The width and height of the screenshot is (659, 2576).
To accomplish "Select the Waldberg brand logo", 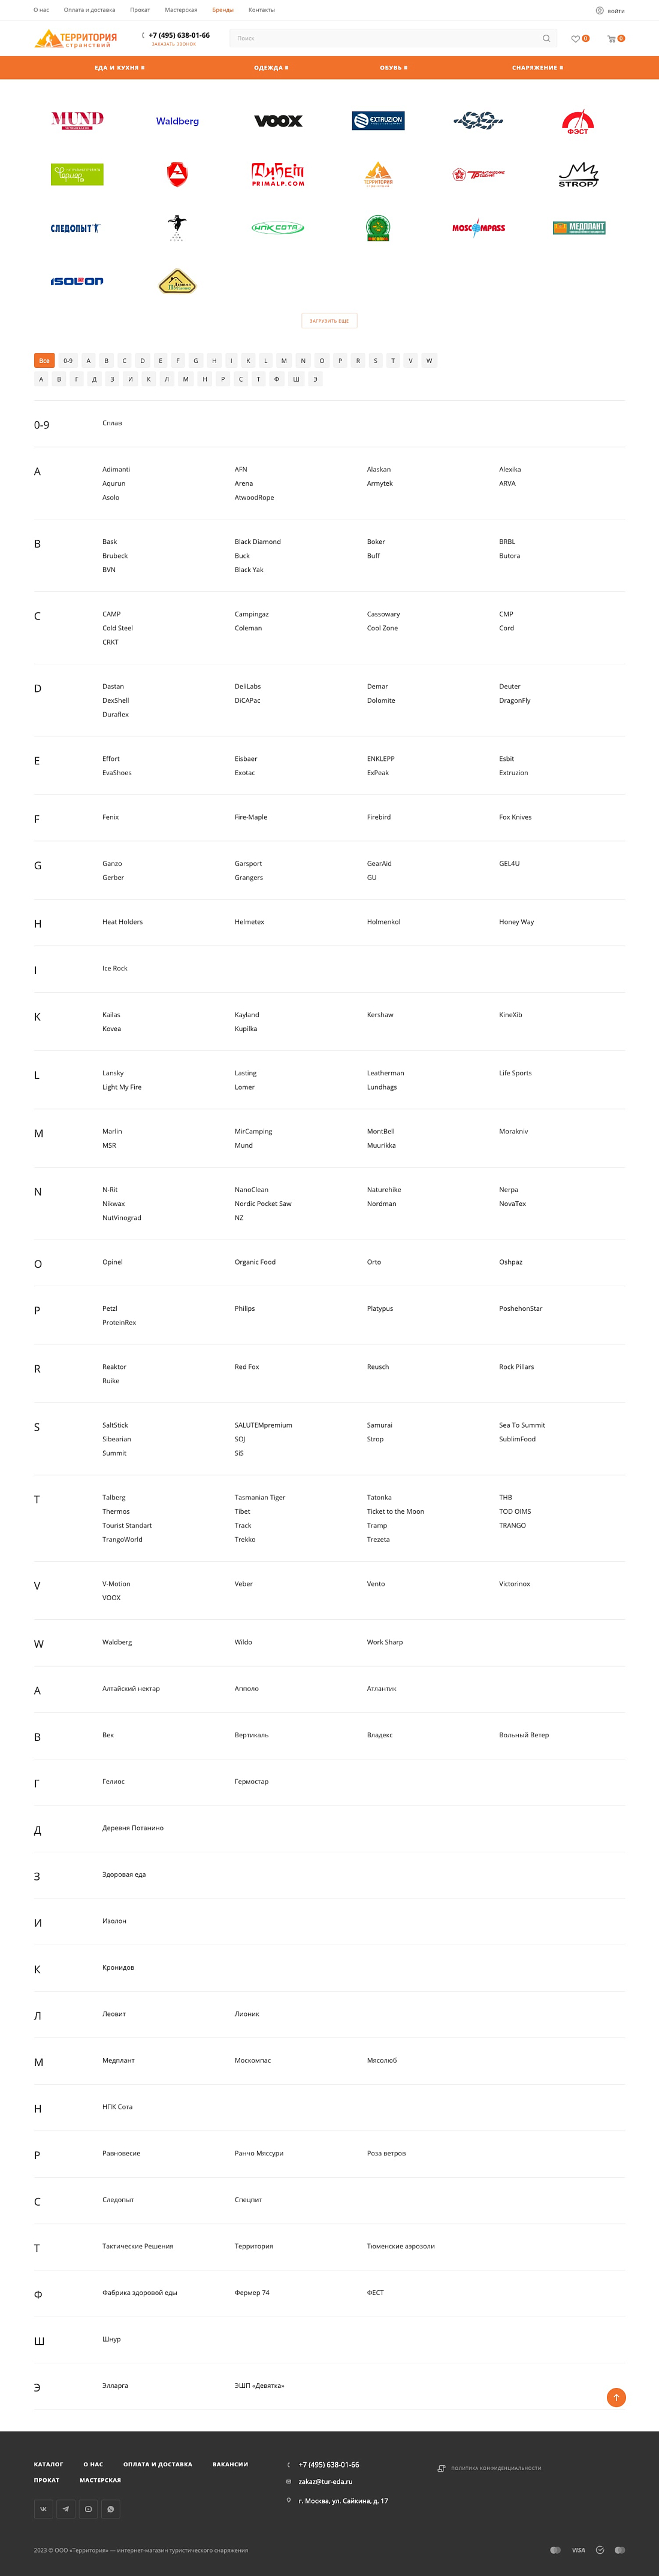I will (x=177, y=121).
